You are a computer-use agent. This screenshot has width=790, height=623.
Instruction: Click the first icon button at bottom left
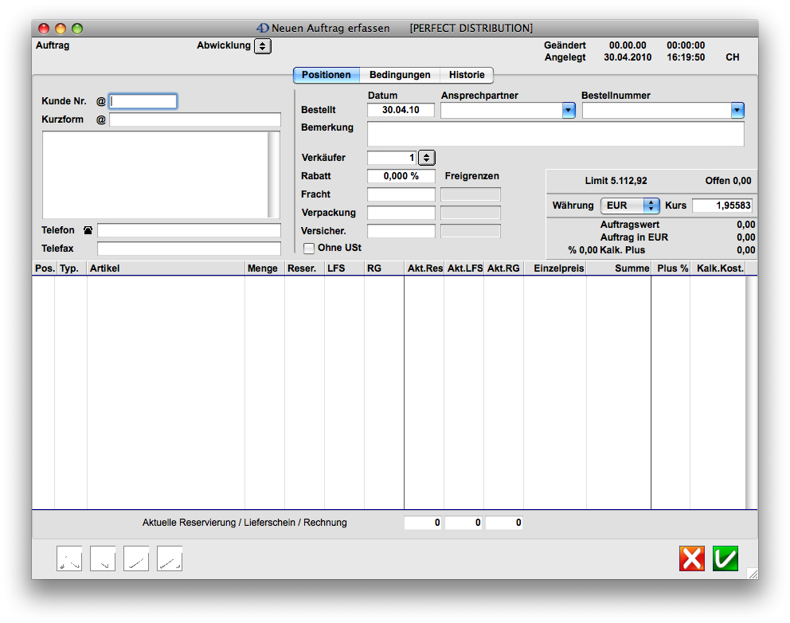(x=69, y=558)
